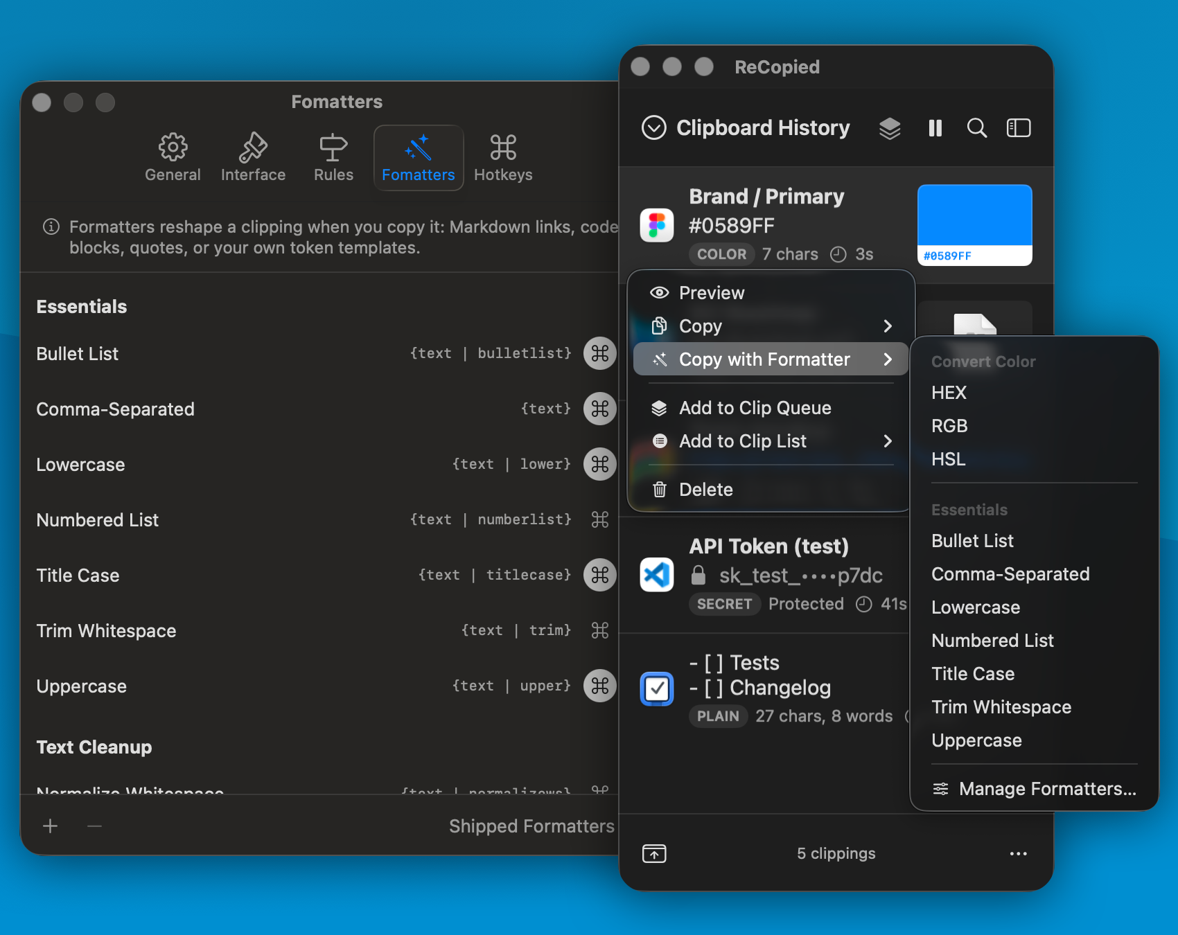Screen dimensions: 1178x935
Task: Apply Trim Whitespace from submenu
Action: pyautogui.click(x=1034, y=707)
